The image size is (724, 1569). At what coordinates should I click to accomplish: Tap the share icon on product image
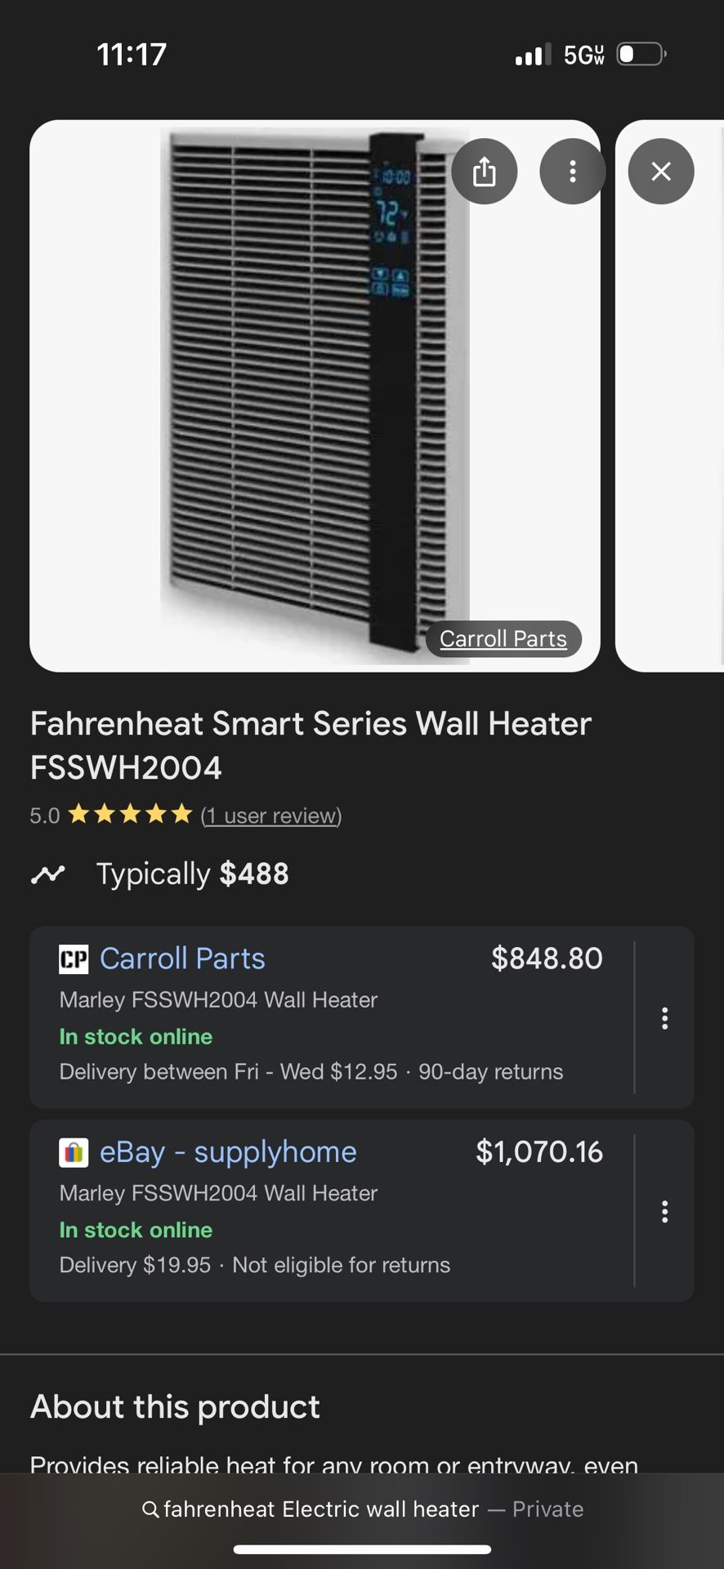tap(485, 172)
